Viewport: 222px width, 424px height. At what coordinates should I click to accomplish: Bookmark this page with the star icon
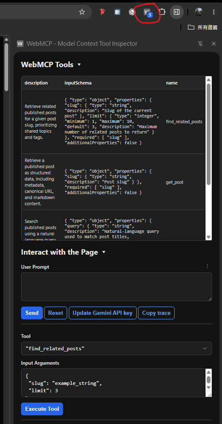tap(82, 12)
